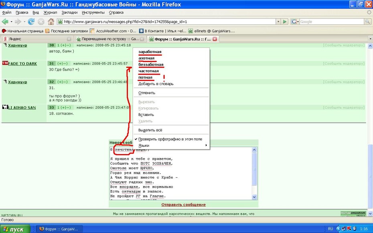
Task: Focus the Google search field
Action: 332,22
